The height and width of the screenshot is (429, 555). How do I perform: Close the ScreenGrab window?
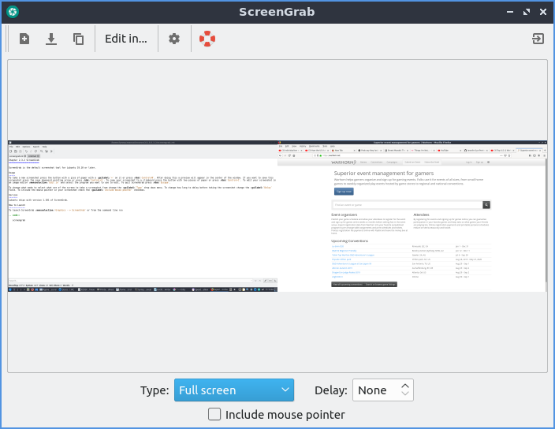coord(542,12)
